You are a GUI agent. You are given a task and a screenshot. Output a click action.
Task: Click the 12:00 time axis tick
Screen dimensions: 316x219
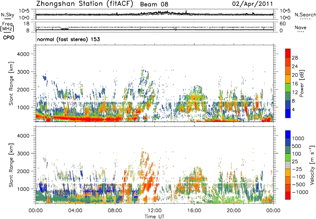point(154,211)
